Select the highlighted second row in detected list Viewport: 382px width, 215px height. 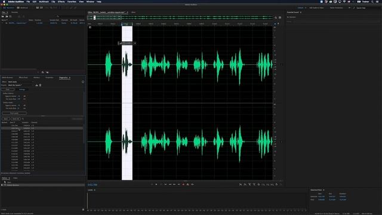tap(42, 128)
